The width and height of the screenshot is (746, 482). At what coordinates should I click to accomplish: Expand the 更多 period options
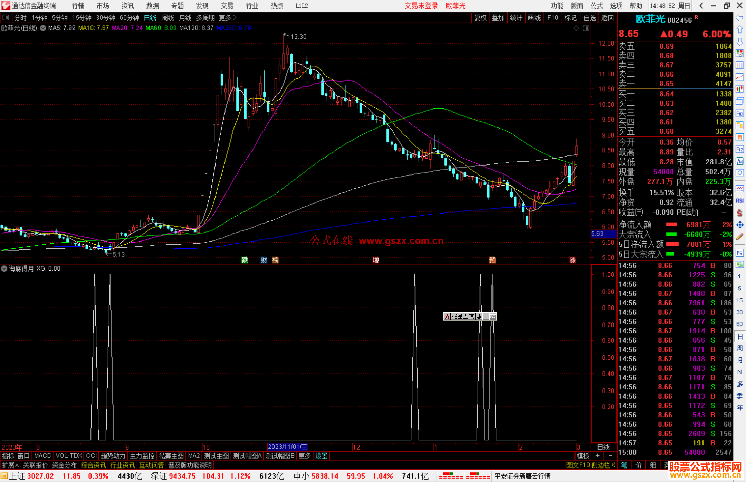[228, 18]
